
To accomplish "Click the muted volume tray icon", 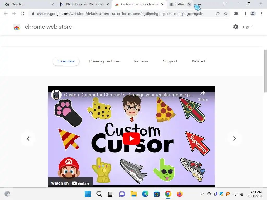I will (x=241, y=194).
